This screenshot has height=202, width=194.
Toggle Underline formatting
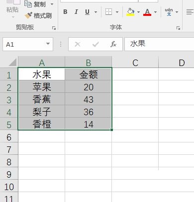(x=87, y=12)
